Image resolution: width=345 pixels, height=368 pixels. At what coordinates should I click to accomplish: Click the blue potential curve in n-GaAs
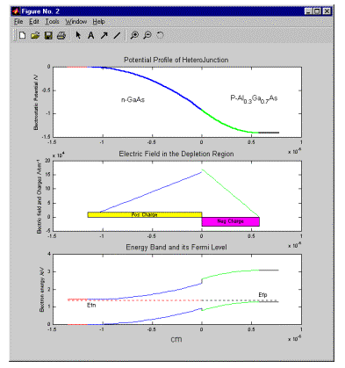[152, 80]
